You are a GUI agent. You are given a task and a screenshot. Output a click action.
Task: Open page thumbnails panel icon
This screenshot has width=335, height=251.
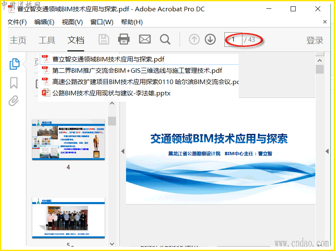tap(15, 64)
